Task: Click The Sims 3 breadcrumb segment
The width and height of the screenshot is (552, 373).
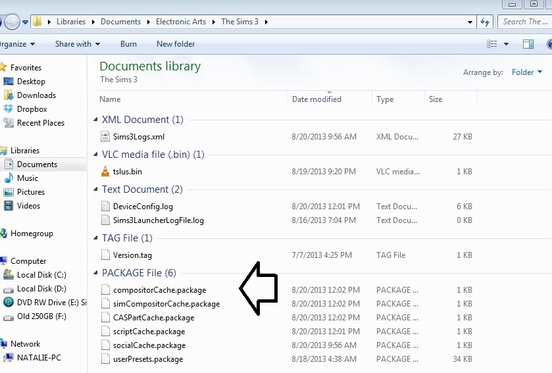Action: coord(239,22)
